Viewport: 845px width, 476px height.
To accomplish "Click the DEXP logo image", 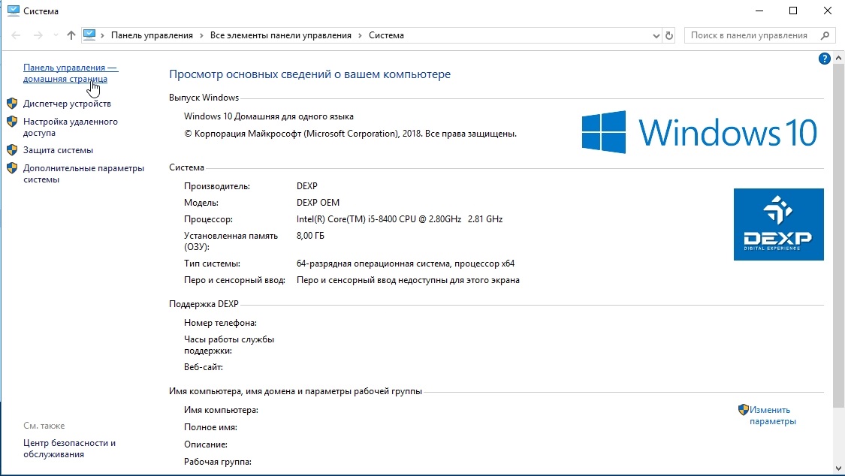I will (x=779, y=224).
